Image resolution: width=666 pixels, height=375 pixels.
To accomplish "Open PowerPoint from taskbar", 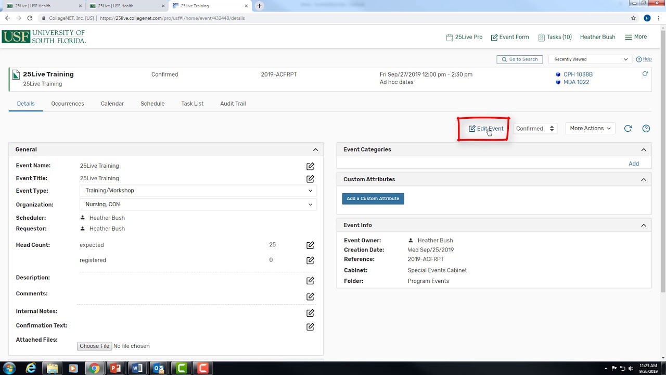I will (115, 368).
